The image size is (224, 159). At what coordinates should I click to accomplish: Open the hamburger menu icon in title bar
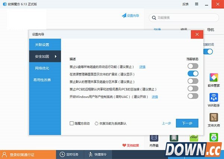[197, 4]
